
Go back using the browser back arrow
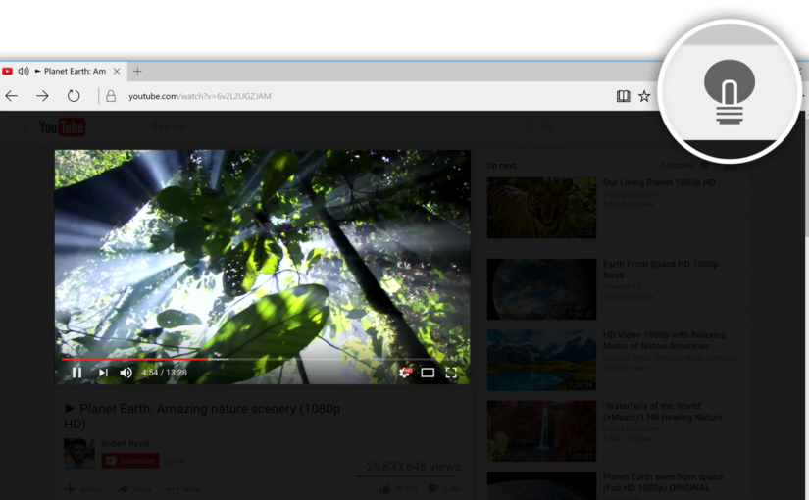pyautogui.click(x=12, y=95)
